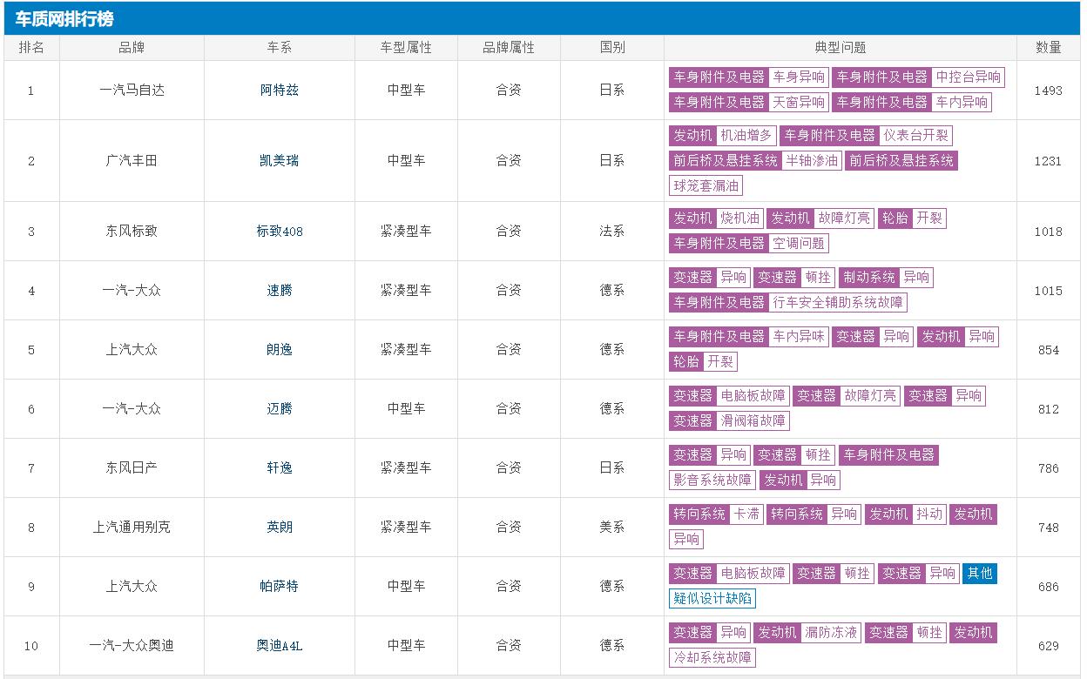
Task: Open the 迈腾 car series link
Action: pos(279,409)
